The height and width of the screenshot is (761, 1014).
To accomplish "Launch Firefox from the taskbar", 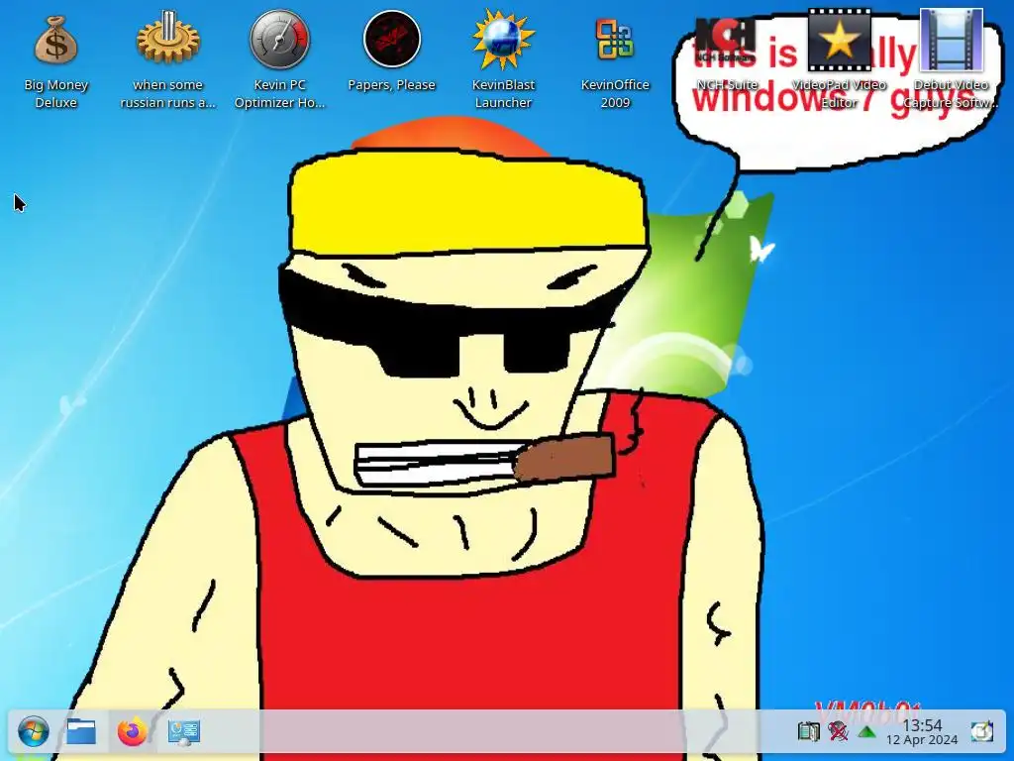I will click(133, 732).
